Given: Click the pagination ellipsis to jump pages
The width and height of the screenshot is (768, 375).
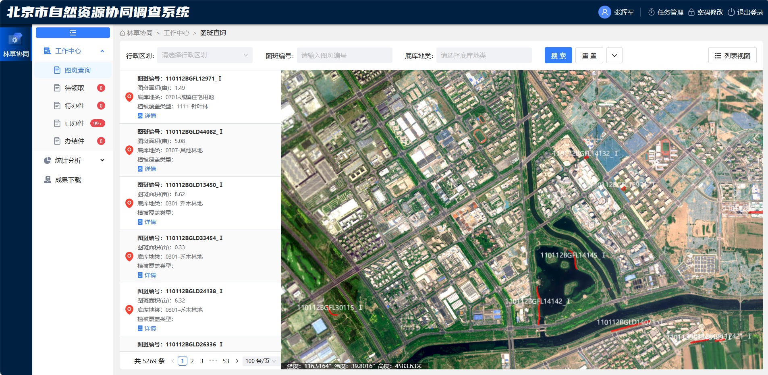Looking at the screenshot, I should [213, 361].
